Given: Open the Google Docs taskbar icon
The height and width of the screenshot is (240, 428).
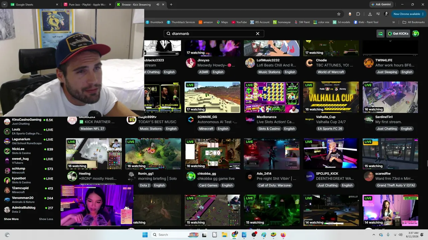Looking at the screenshot, I should pyautogui.click(x=244, y=235).
